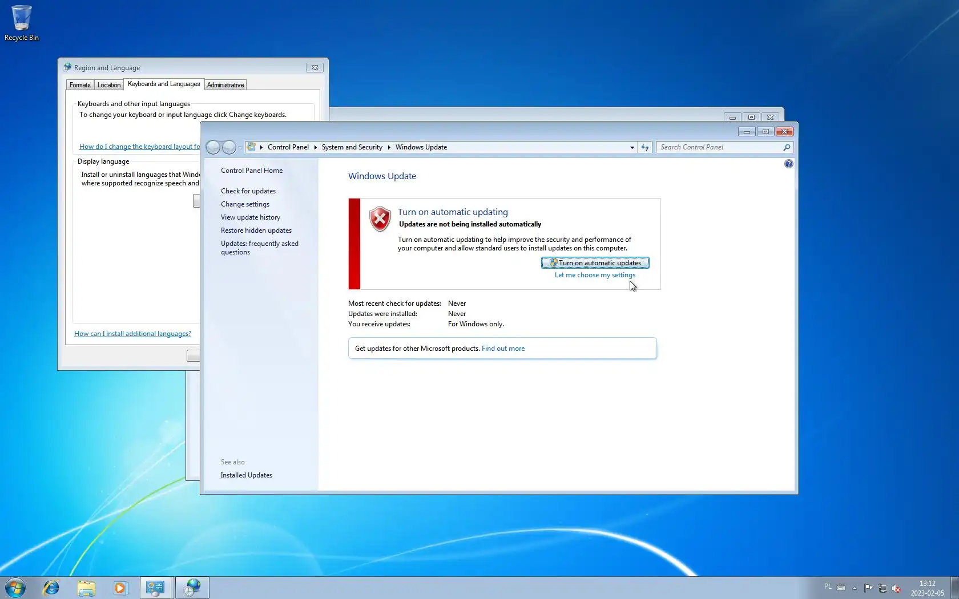Open recent pages dropdown arrow
959x599 pixels.
240,147
